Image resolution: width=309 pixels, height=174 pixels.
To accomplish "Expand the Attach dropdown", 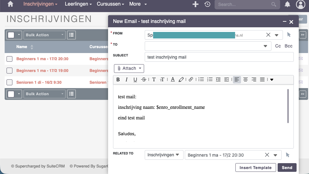I will tap(129, 68).
